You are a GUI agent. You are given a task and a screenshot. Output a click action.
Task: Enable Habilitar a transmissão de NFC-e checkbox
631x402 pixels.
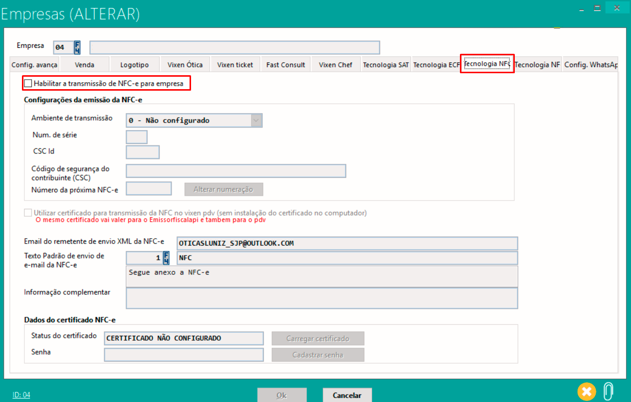[28, 84]
